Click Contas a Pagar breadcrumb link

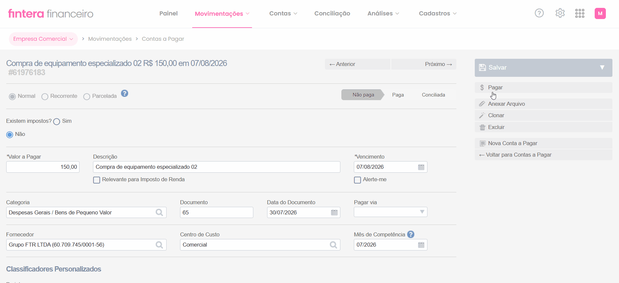[163, 39]
